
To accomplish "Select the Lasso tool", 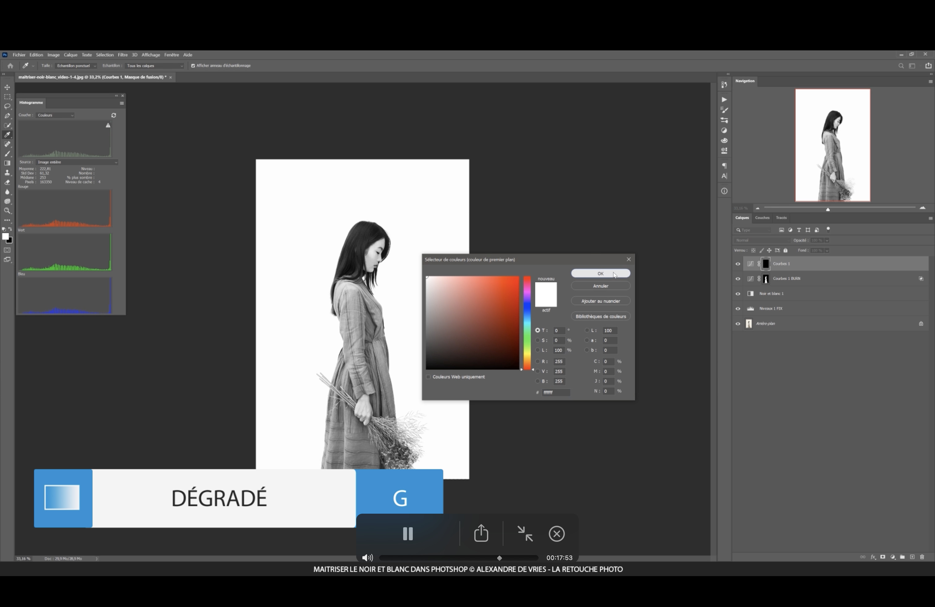I will (7, 106).
